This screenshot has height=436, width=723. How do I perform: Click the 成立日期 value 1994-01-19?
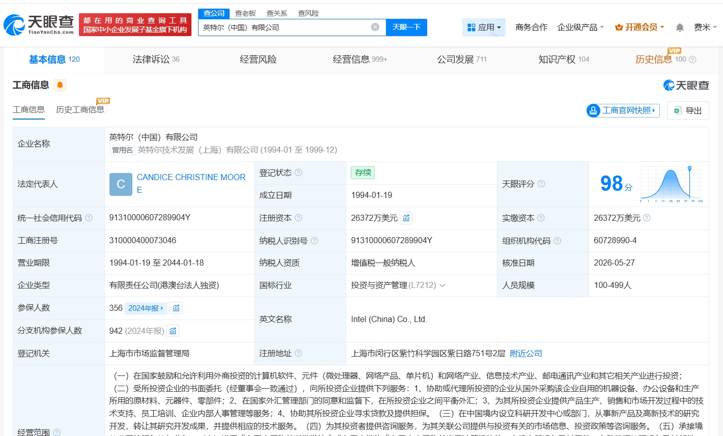[x=372, y=195]
